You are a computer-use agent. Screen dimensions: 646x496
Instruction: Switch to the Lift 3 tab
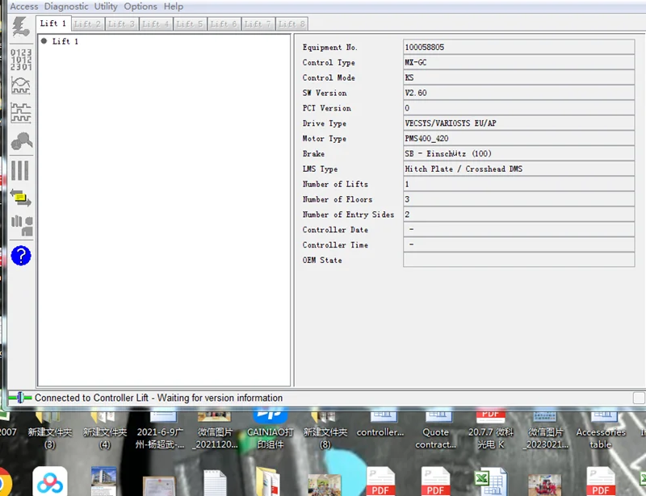click(x=122, y=24)
